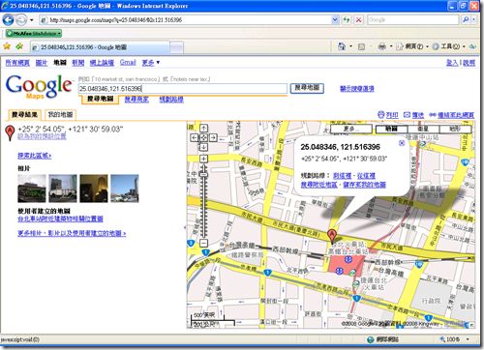Pan the map up with arrow control
The width and height of the screenshot is (484, 350).
203,129
